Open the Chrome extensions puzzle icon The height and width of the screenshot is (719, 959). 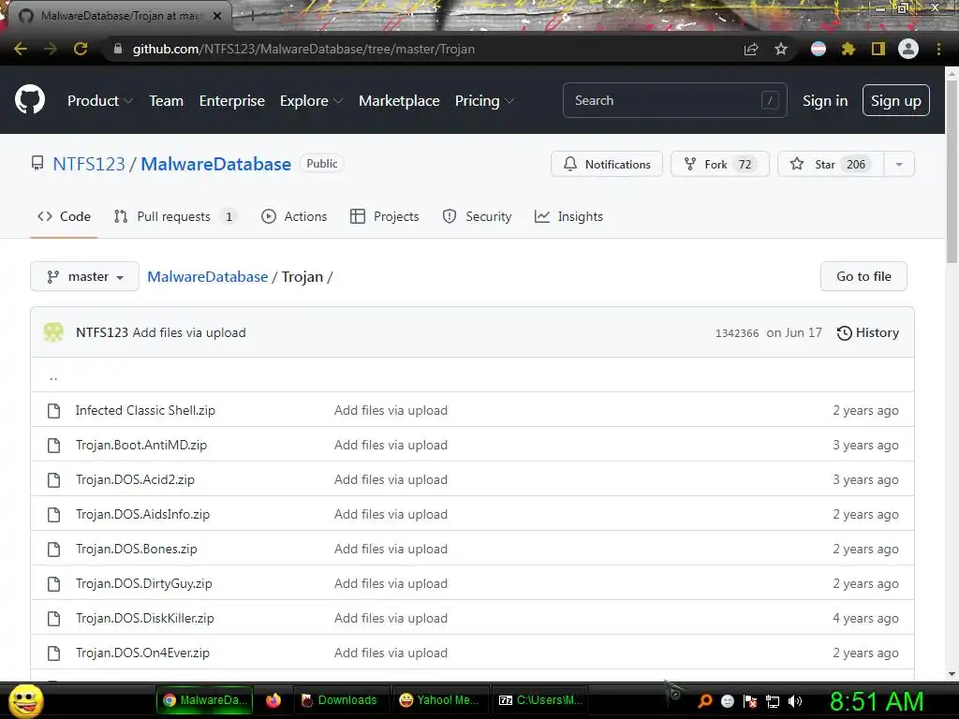(848, 49)
